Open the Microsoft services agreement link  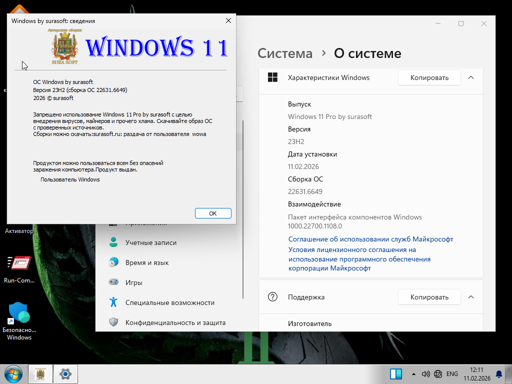(x=370, y=239)
